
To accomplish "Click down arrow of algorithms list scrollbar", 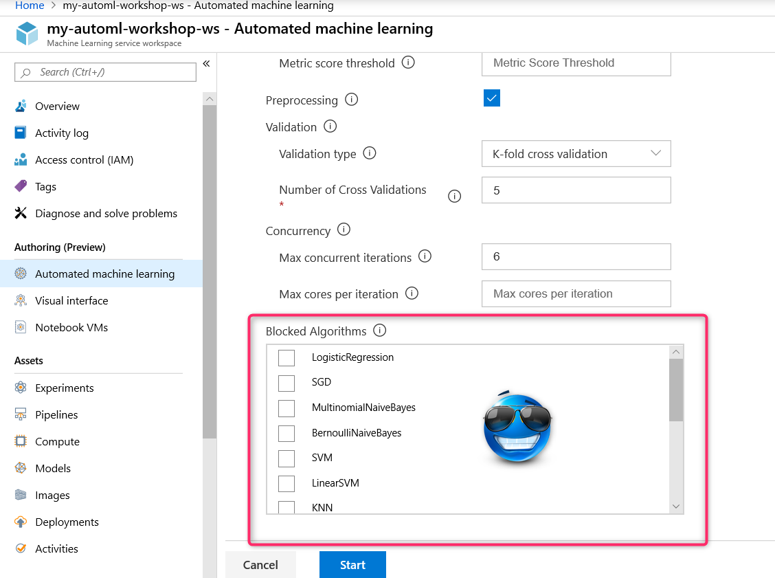I will click(x=676, y=507).
